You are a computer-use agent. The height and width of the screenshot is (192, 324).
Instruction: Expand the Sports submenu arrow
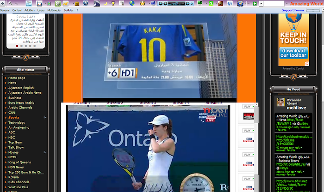coord(45,117)
